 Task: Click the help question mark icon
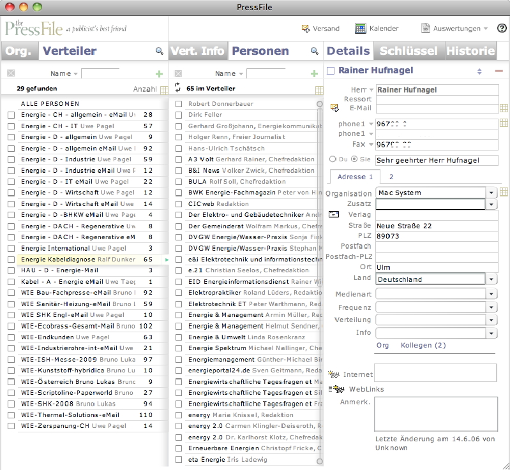pos(502,29)
